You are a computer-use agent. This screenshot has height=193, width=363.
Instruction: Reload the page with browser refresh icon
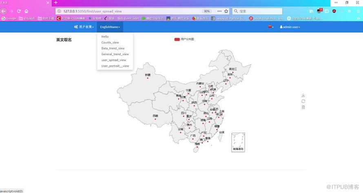pos(19,11)
